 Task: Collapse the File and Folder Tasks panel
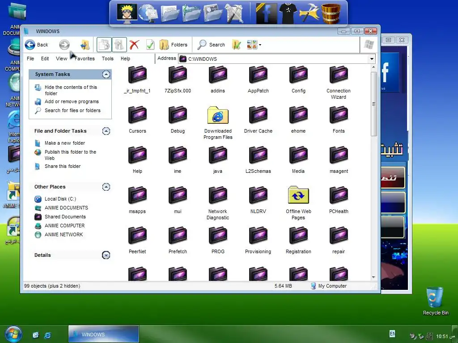click(106, 131)
